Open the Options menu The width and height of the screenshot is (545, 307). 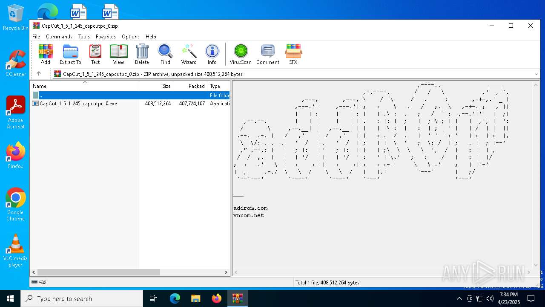coord(131,37)
